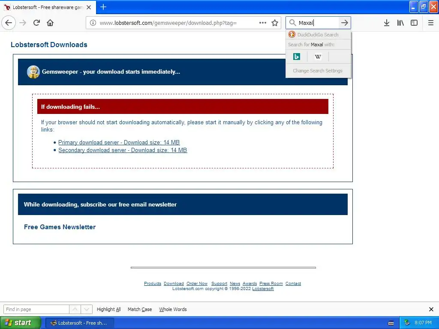Find next match arrow

(x=87, y=309)
